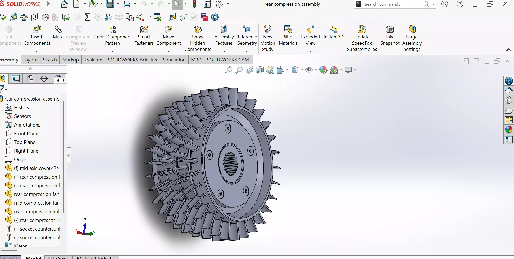Open Design Library in task pane
The width and height of the screenshot is (514, 259).
[x=509, y=100]
